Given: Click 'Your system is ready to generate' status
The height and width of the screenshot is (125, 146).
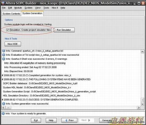Looking at the screenshot, I should pos(26,113).
